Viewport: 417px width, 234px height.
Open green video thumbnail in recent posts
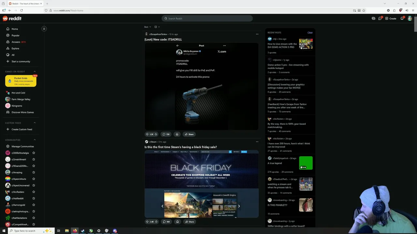[x=306, y=163]
